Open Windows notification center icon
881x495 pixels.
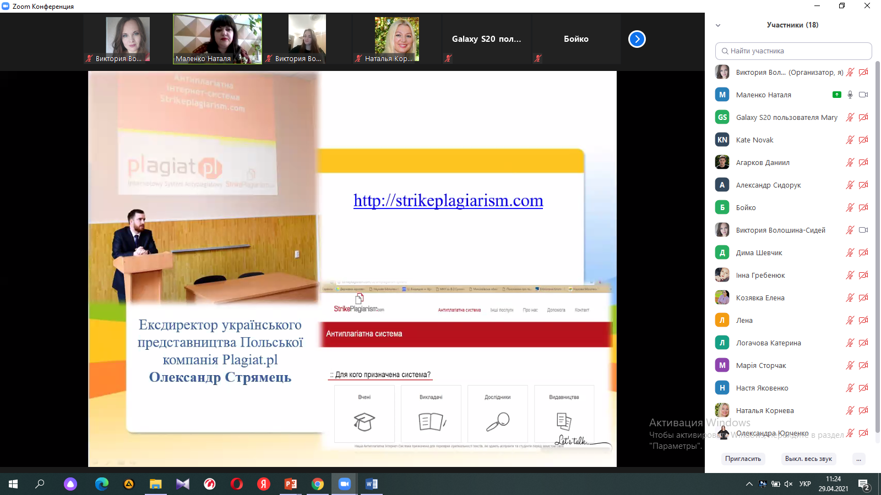863,484
